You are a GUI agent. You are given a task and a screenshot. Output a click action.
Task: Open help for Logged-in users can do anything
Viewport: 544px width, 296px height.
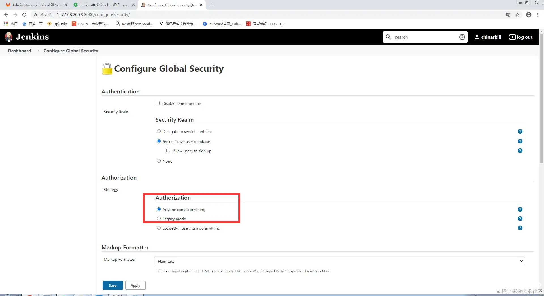coord(520,228)
